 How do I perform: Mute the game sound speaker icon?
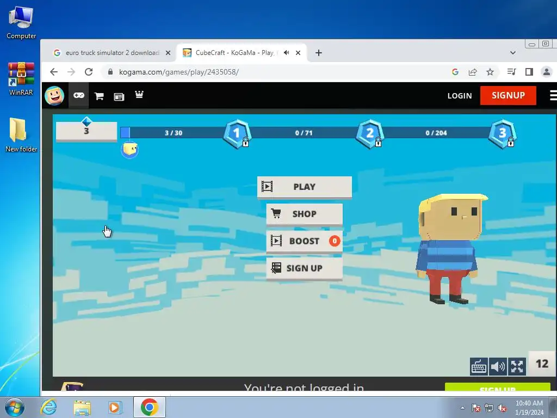click(x=498, y=366)
